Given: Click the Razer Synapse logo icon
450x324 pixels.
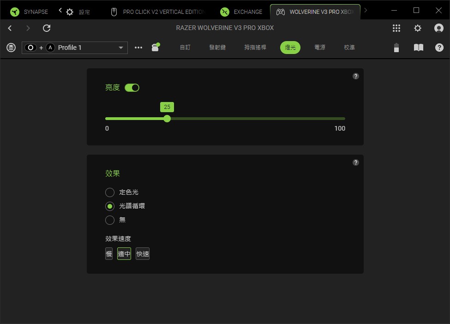Looking at the screenshot, I should (15, 12).
